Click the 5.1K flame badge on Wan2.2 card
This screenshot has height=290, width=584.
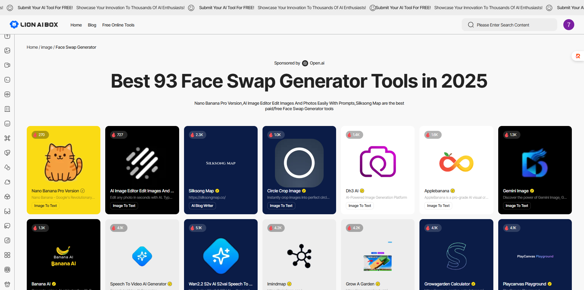[197, 228]
